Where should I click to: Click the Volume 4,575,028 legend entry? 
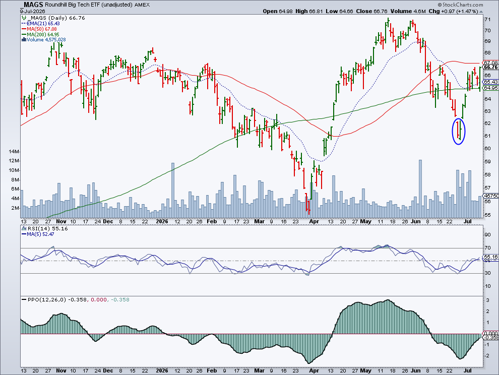click(46, 40)
